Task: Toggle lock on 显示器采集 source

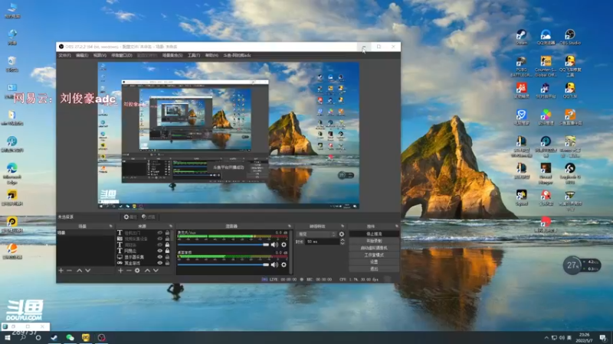Action: point(167,257)
